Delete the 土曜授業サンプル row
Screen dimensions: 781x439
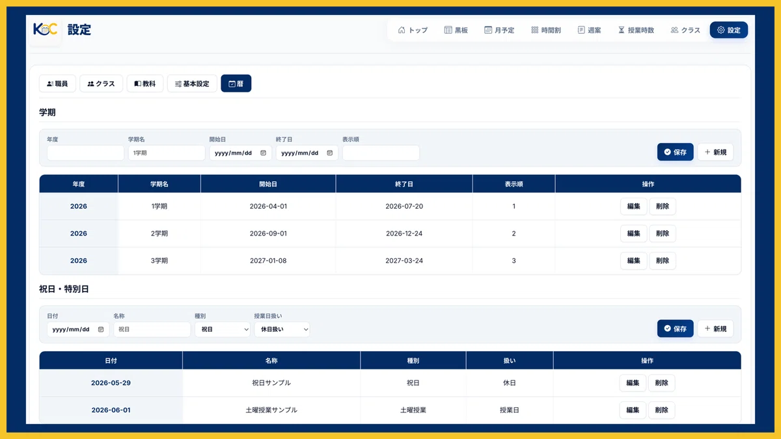[x=662, y=410]
